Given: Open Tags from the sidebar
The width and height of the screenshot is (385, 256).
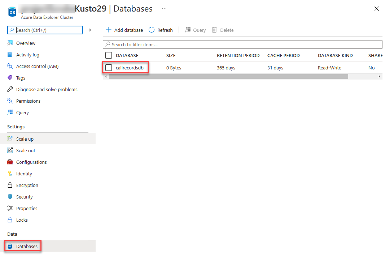Looking at the screenshot, I should (x=21, y=78).
